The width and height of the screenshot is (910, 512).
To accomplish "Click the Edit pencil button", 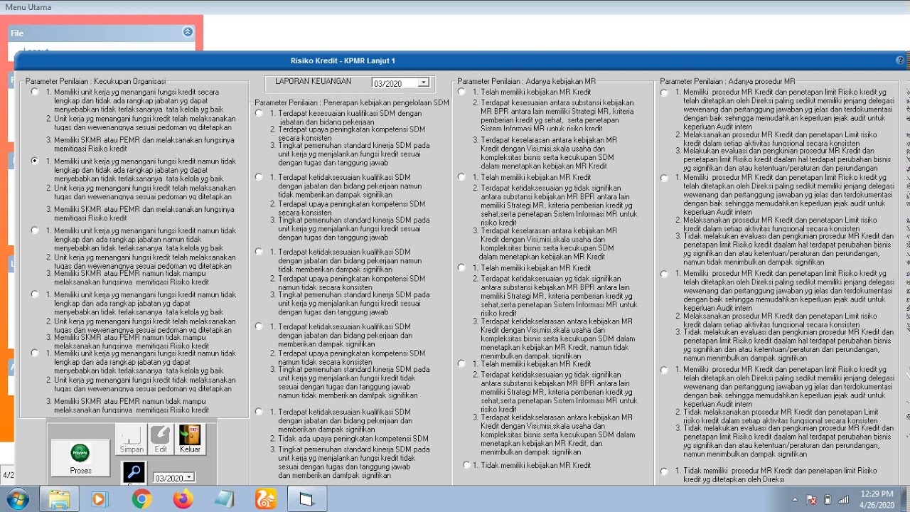I will [x=161, y=439].
